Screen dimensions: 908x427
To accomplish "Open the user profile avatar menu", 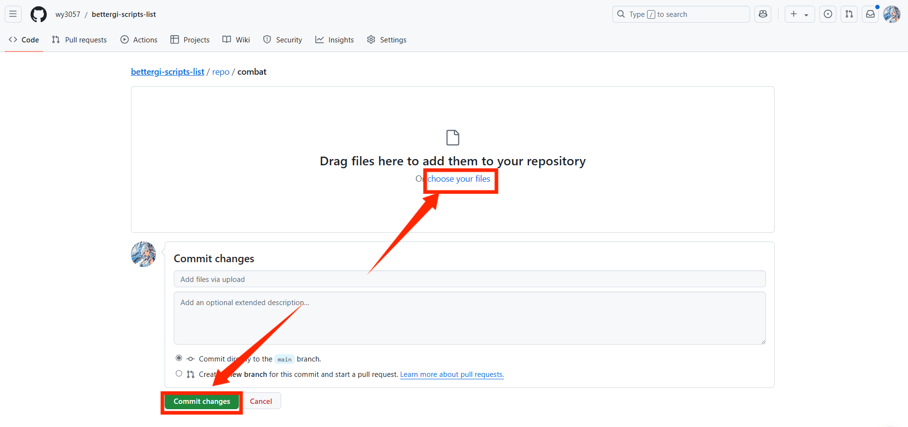I will (x=892, y=14).
